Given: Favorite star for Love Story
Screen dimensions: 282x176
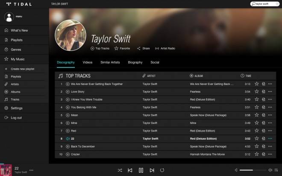Looking at the screenshot, I should point(257,91).
